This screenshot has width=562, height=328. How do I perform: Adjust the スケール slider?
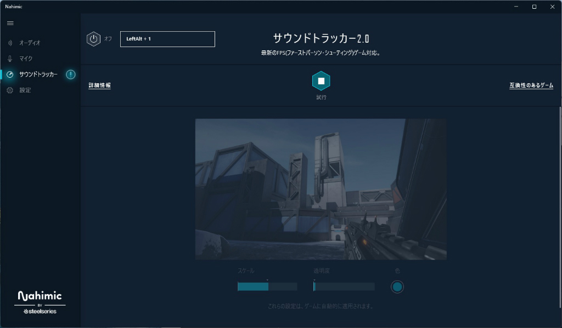coord(267,286)
